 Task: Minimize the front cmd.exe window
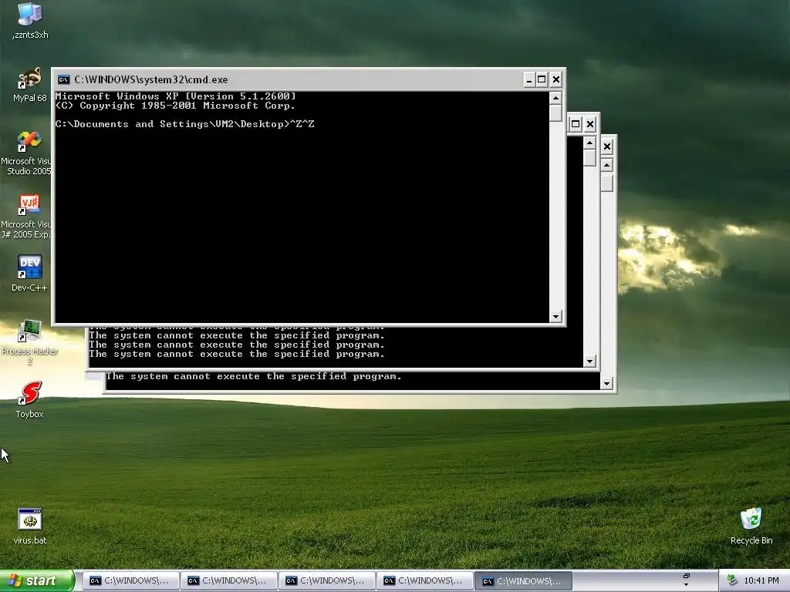pos(529,79)
